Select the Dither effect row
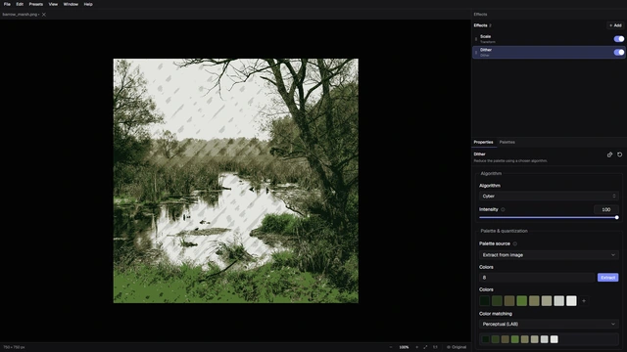Image resolution: width=627 pixels, height=352 pixels. point(549,52)
